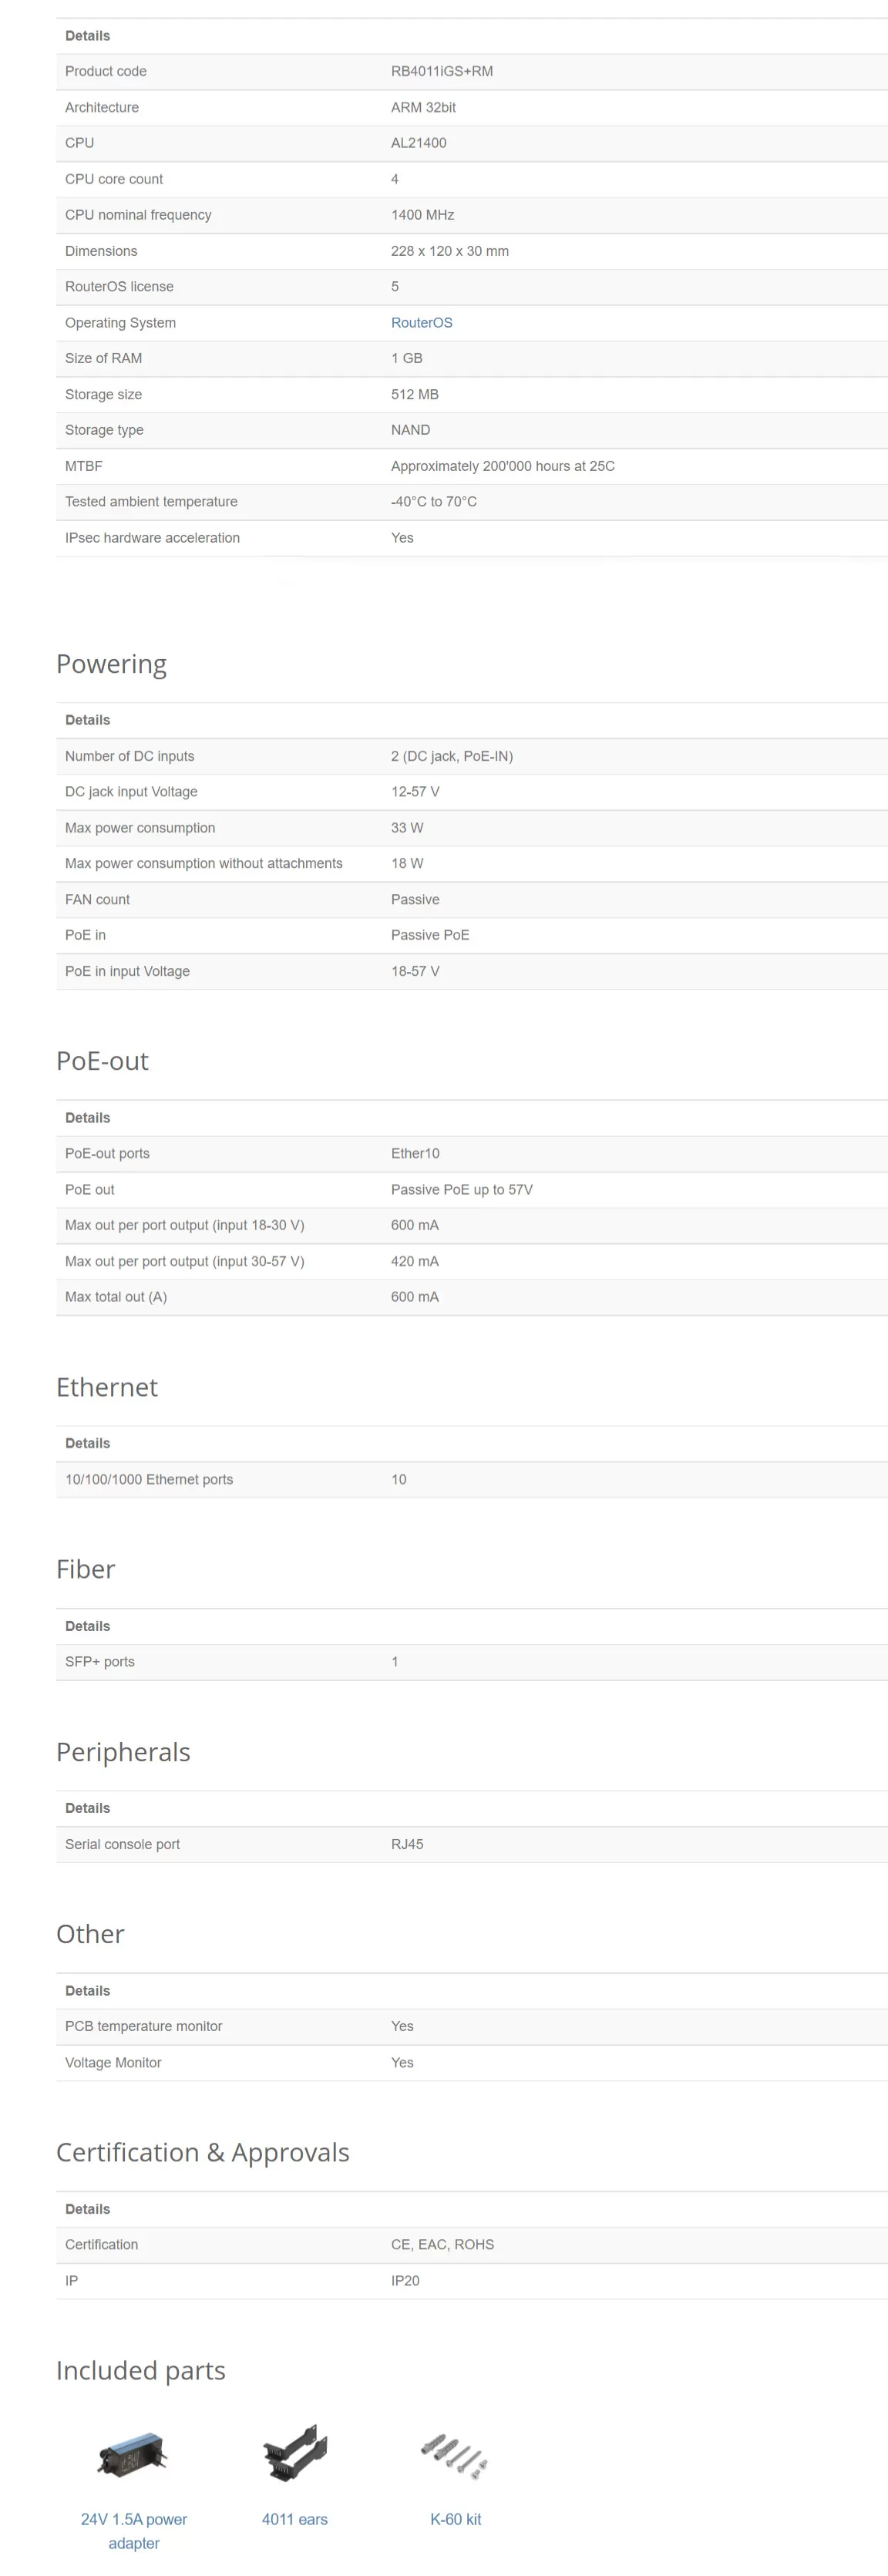
Task: Select the Product code value RB4011iGS+RM
Action: point(442,71)
